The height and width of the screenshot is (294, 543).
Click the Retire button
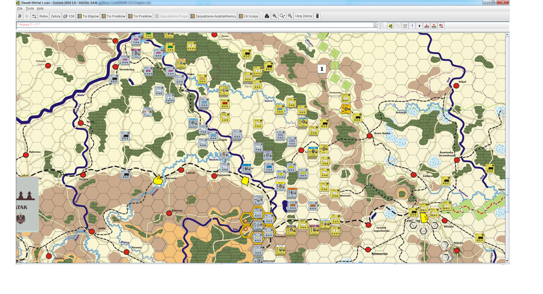point(44,16)
